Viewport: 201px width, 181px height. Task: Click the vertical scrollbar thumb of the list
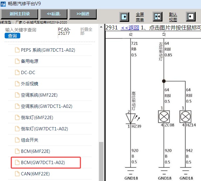[101, 161]
